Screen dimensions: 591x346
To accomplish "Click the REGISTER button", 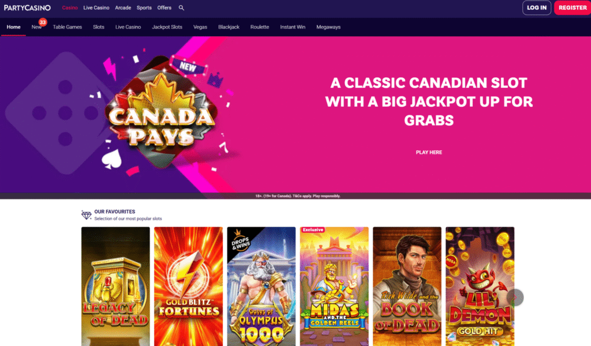I will (572, 8).
